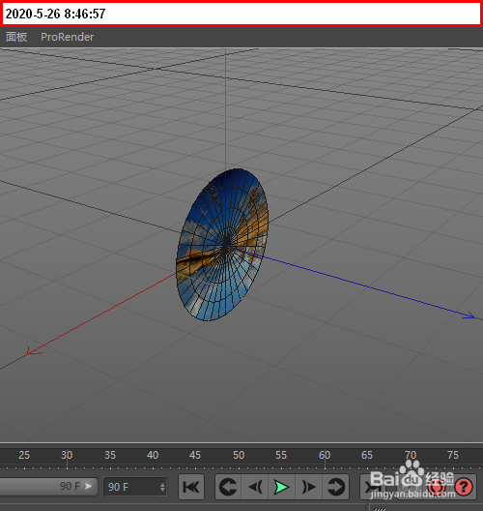483x511 pixels.
Task: Open the ProRender menu
Action: tap(67, 37)
